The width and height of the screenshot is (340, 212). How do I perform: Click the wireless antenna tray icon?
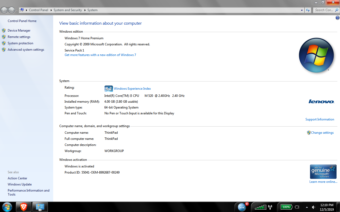click(x=270, y=207)
